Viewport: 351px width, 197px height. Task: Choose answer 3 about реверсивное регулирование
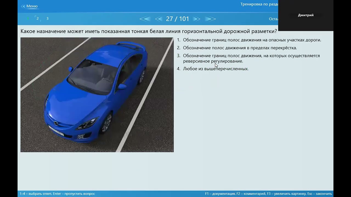coord(248,58)
